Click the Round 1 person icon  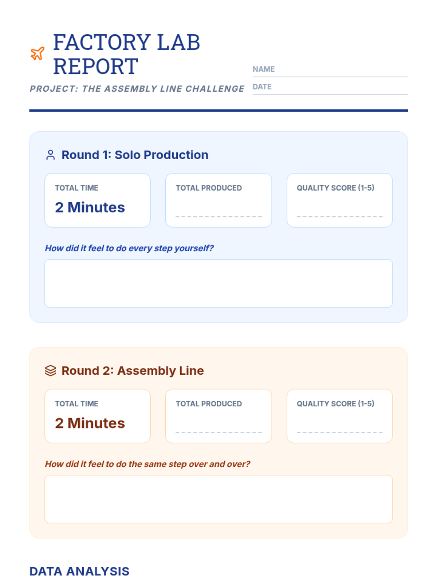pos(51,155)
